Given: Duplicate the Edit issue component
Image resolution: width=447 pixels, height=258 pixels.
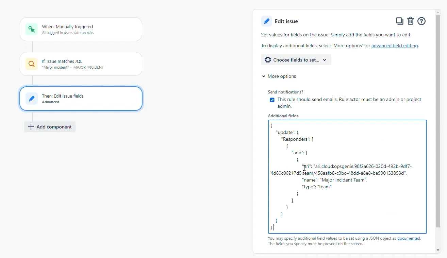Looking at the screenshot, I should [399, 21].
